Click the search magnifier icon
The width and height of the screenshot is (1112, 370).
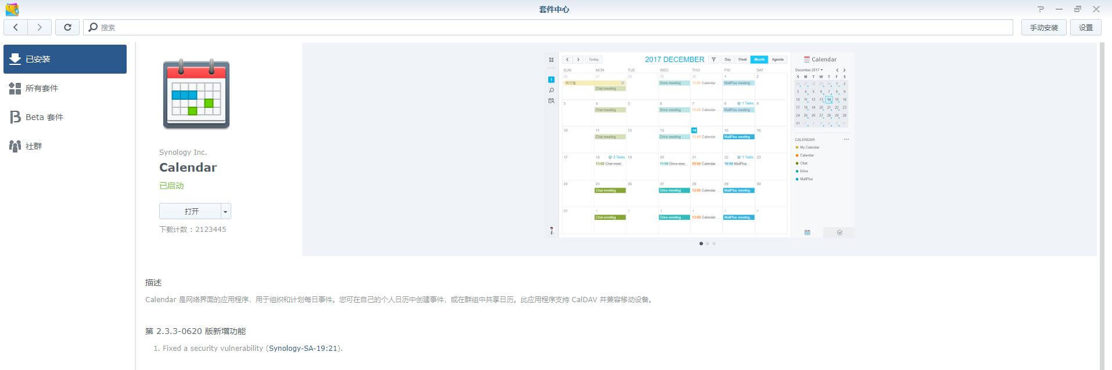[x=93, y=27]
